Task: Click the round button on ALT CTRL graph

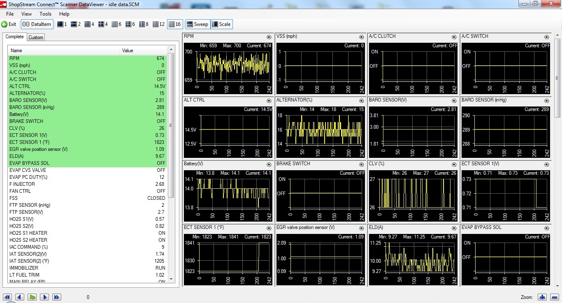Action: (269, 101)
